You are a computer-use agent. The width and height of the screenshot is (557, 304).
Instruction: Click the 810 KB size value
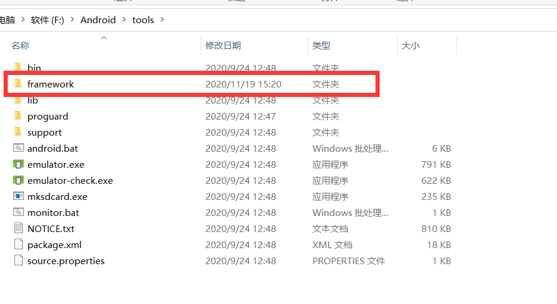436,228
